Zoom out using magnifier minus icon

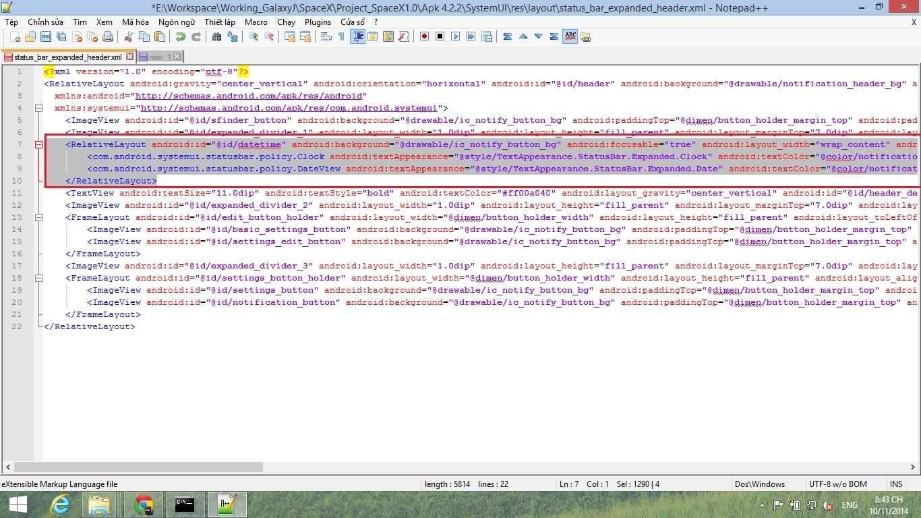(268, 36)
